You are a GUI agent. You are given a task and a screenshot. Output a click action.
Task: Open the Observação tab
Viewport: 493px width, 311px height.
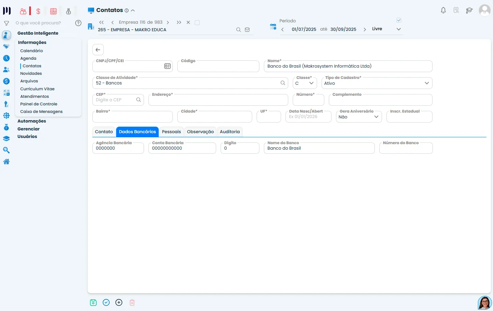click(200, 132)
